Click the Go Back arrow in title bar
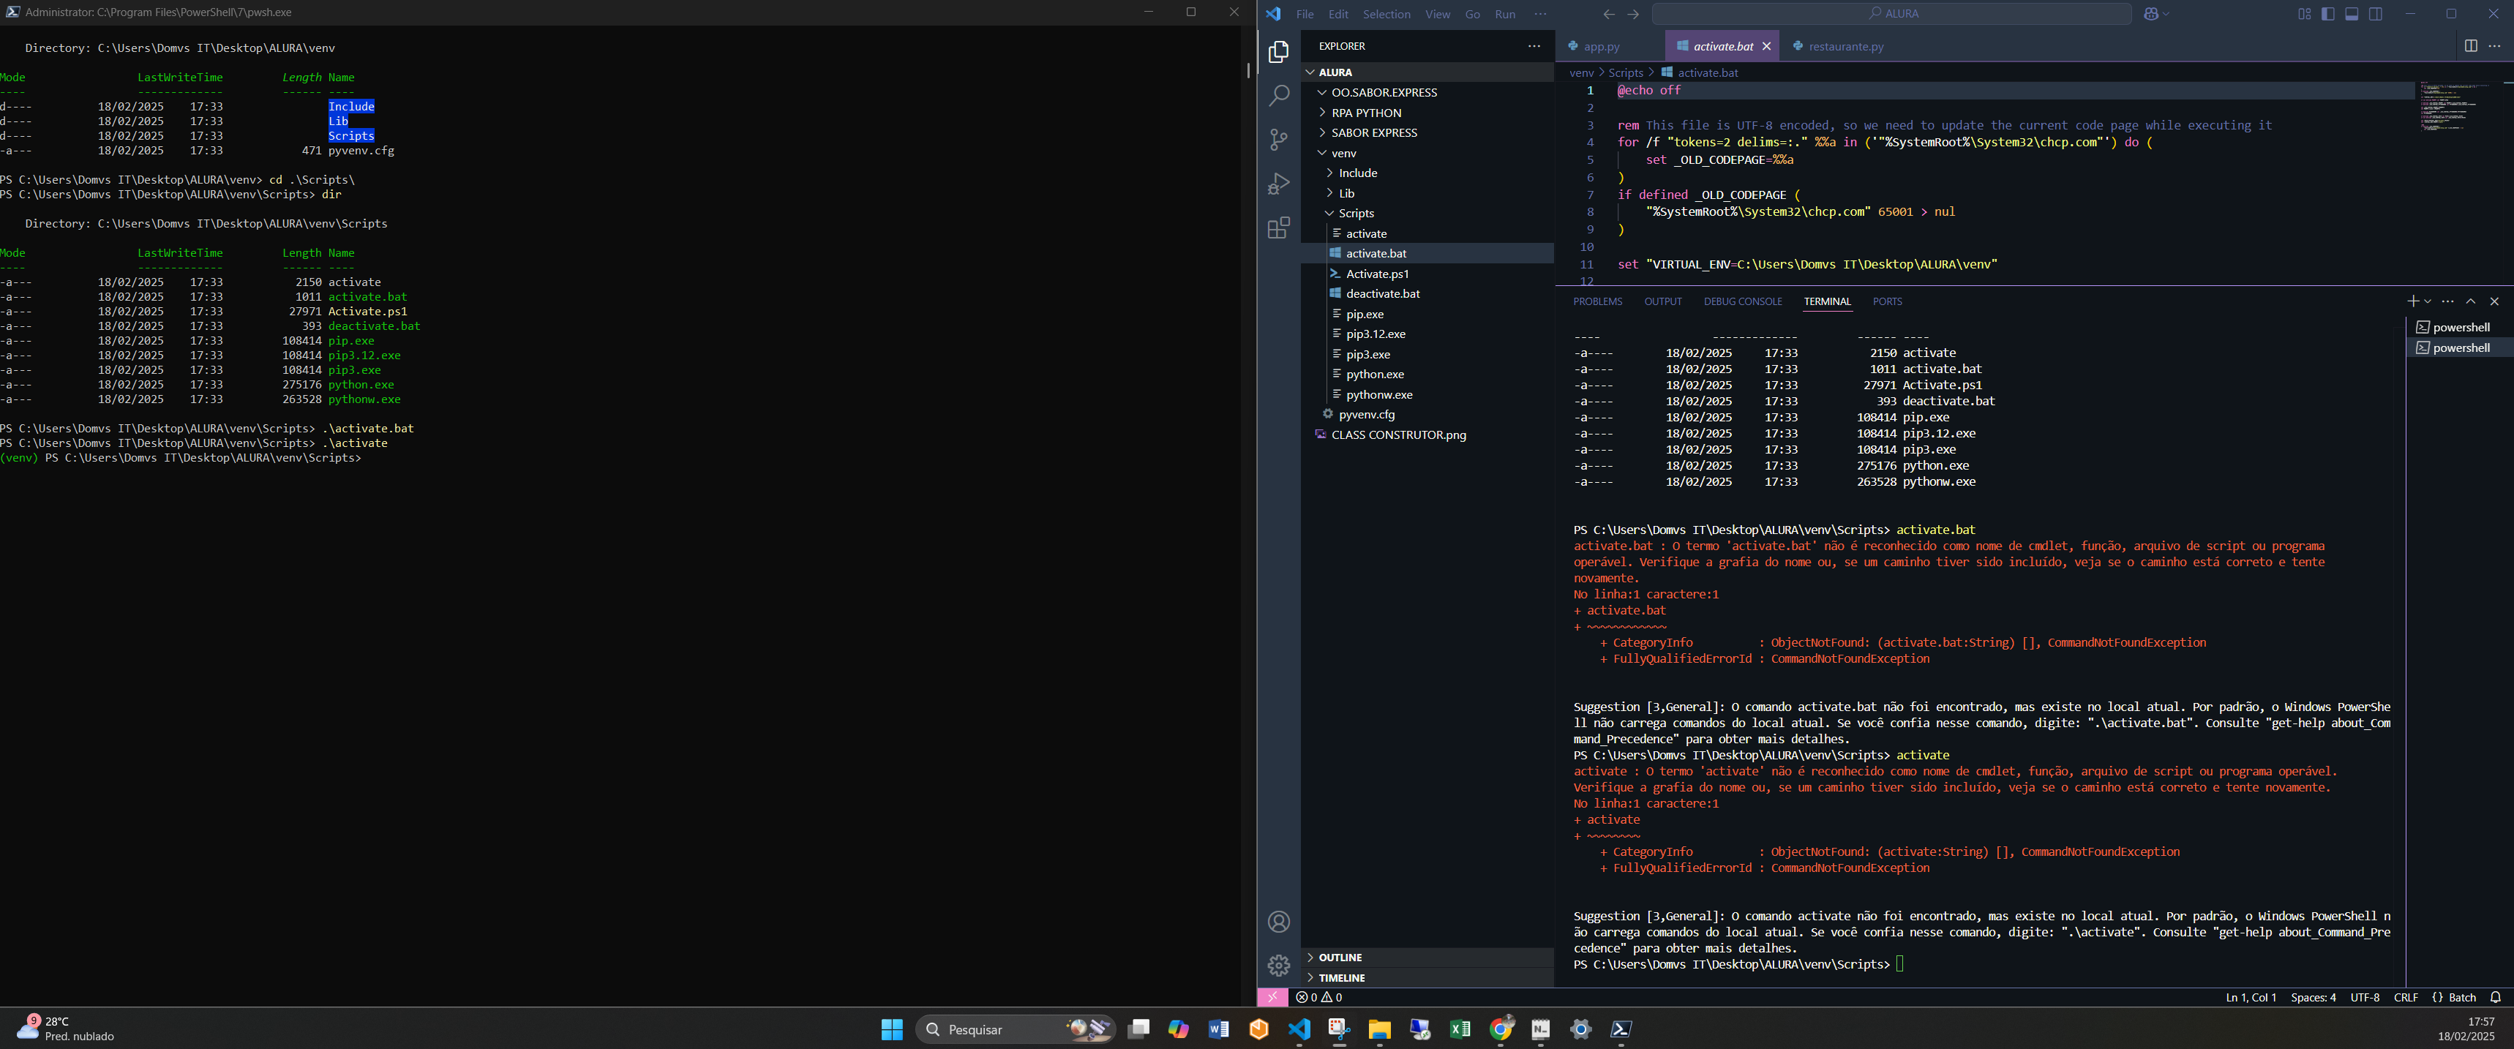This screenshot has width=2514, height=1049. point(1610,14)
